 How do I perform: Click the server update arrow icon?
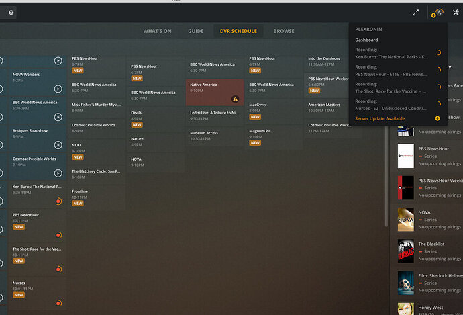(438, 118)
